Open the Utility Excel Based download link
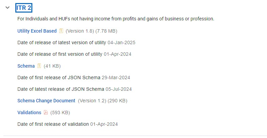The height and width of the screenshot is (138, 267). [37, 31]
